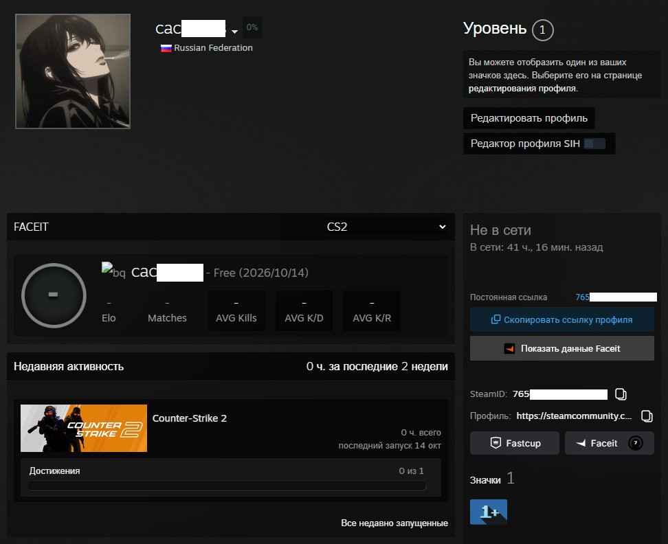The width and height of the screenshot is (668, 544).
Task: Open the level 1 badge circle
Action: [x=542, y=30]
